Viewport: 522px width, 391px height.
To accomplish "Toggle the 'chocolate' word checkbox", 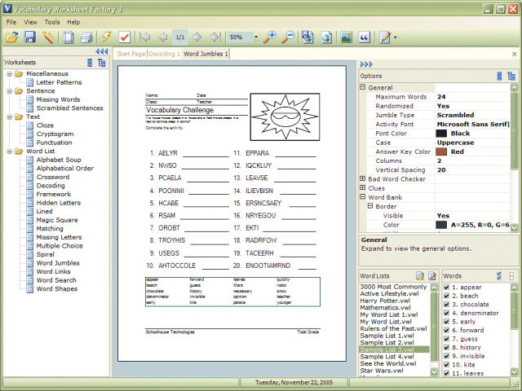I will (x=446, y=305).
